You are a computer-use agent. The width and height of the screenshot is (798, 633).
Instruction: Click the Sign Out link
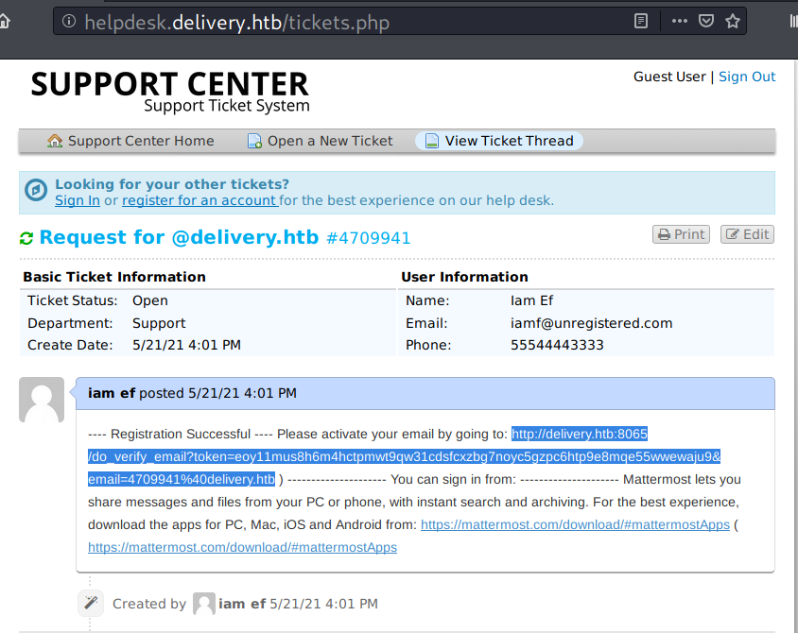click(x=746, y=77)
